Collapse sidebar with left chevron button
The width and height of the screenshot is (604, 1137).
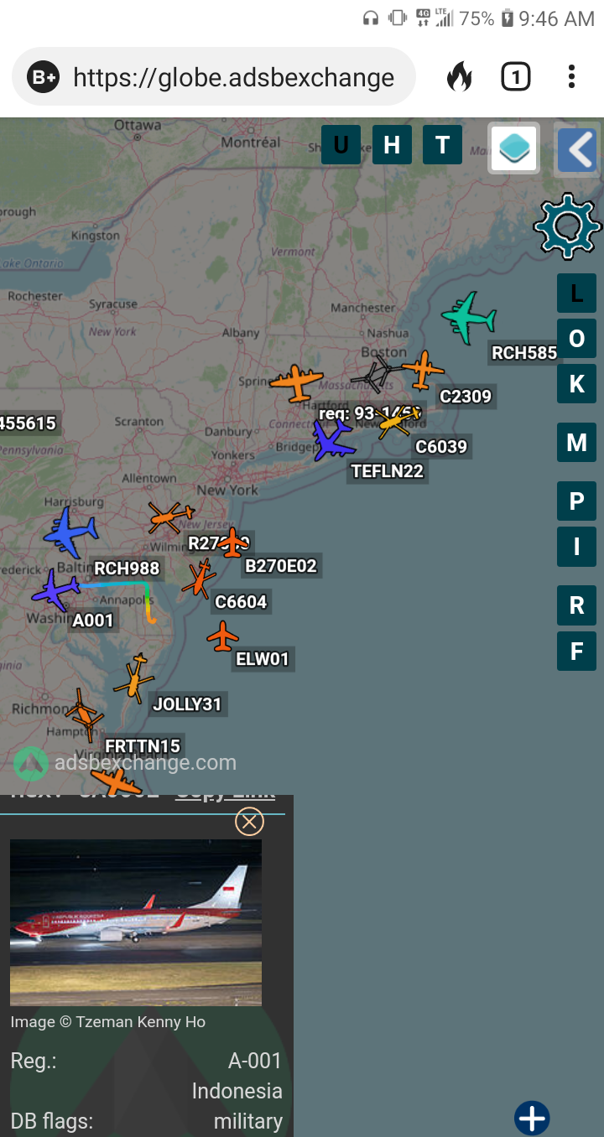[577, 151]
